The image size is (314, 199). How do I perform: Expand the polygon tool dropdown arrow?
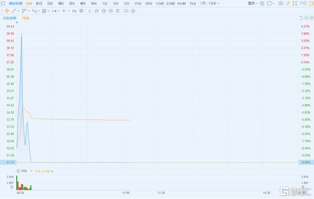[29, 11]
